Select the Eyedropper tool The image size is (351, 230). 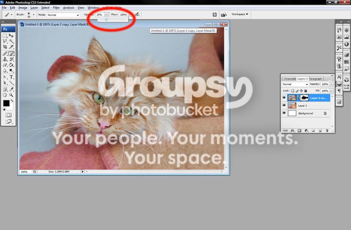11,89
